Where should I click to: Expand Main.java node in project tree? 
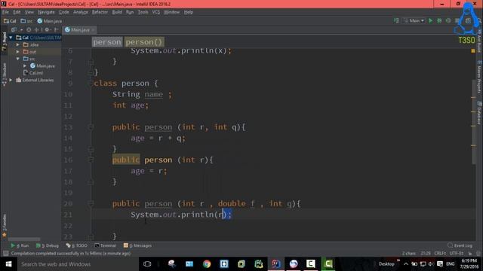click(x=25, y=65)
